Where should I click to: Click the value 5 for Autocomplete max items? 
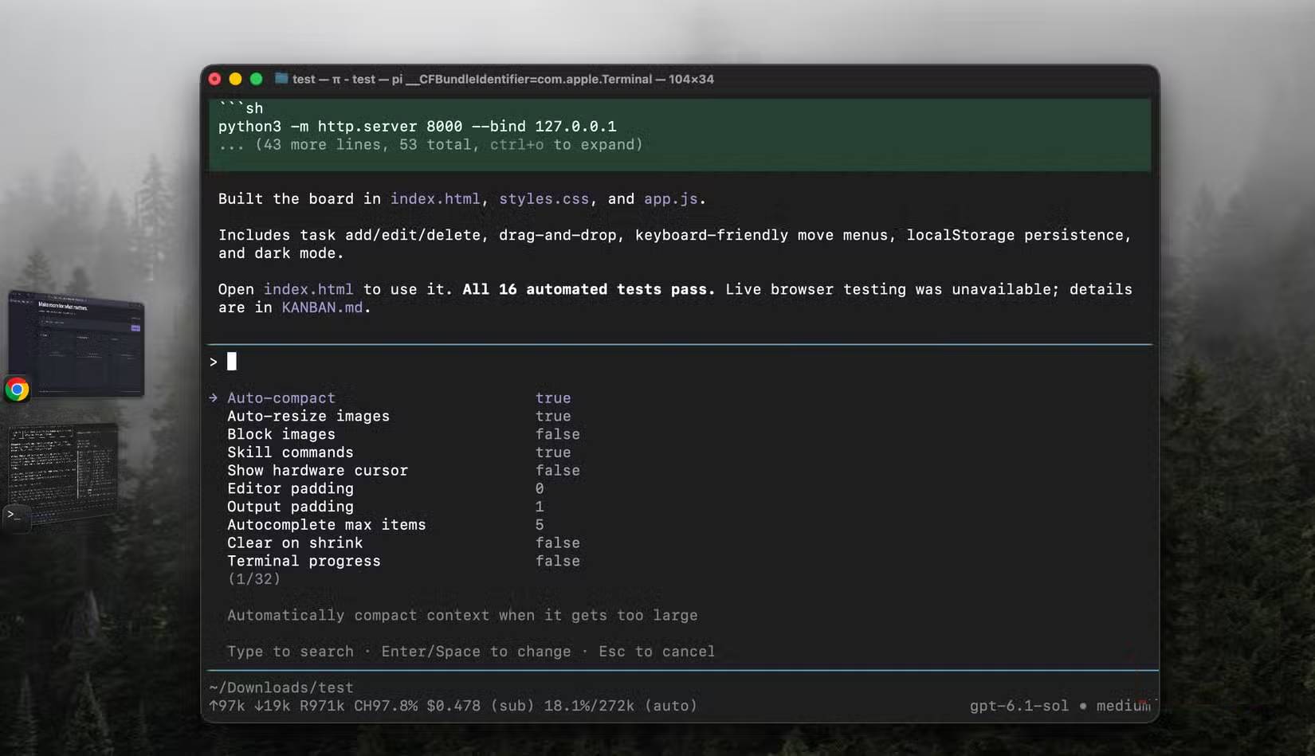point(540,525)
